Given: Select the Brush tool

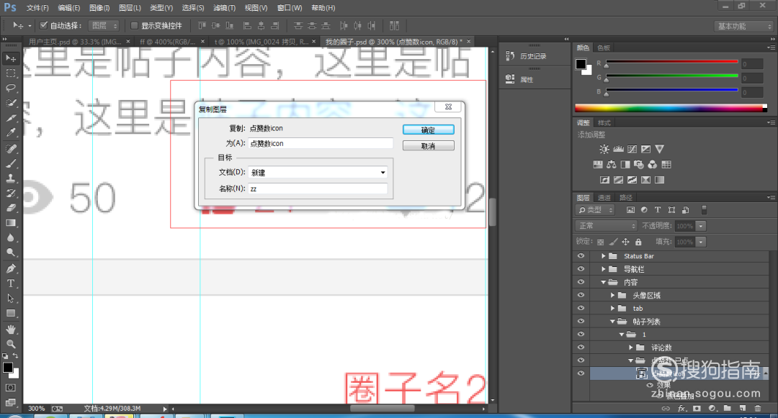Looking at the screenshot, I should coord(10,163).
